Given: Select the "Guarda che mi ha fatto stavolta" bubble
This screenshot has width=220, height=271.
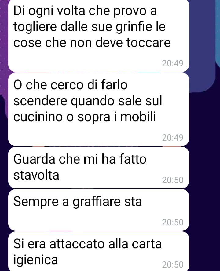Looking at the screenshot, I should 99,168.
